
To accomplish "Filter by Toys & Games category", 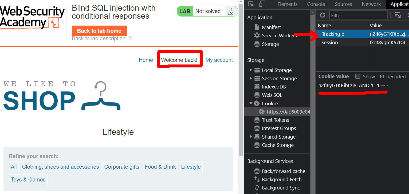I will (x=28, y=180).
